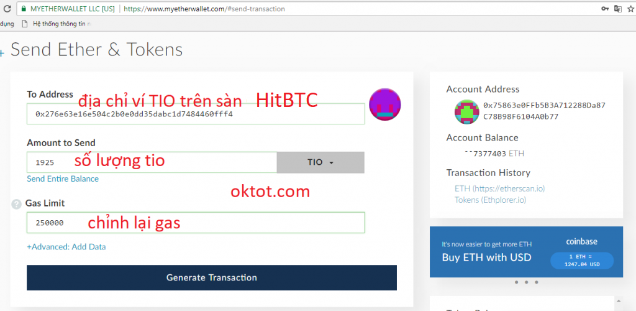Click the Send Entire Balance link
Screen dimensions: 636x311
[x=63, y=179]
